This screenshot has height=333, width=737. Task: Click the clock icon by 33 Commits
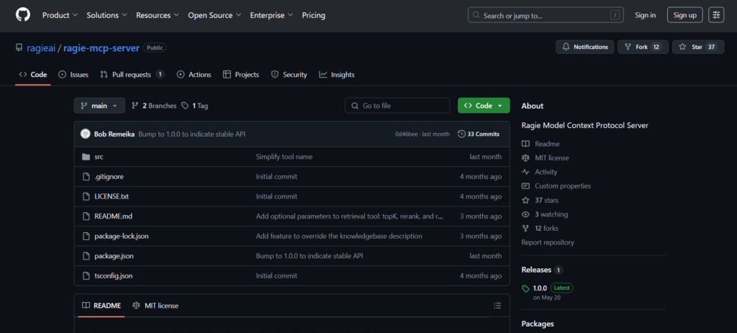(x=461, y=134)
